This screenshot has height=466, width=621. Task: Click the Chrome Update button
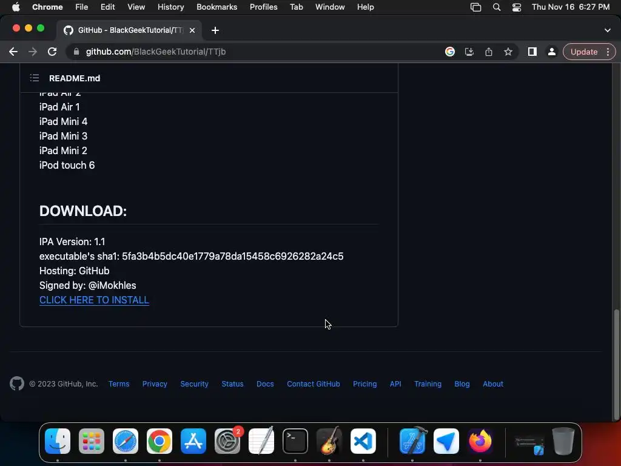(x=584, y=52)
